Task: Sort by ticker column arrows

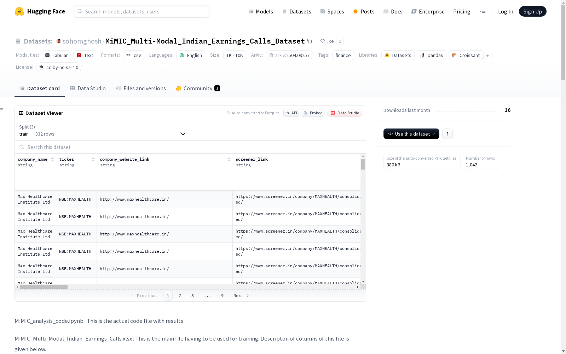Action: (x=93, y=159)
